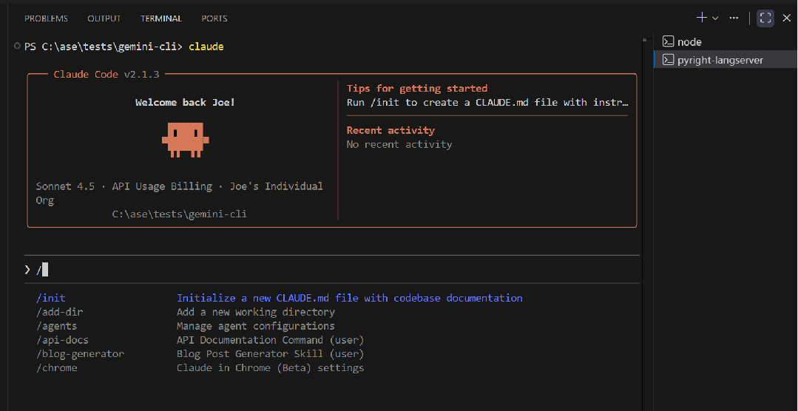Switch to the OUTPUT tab

click(104, 18)
